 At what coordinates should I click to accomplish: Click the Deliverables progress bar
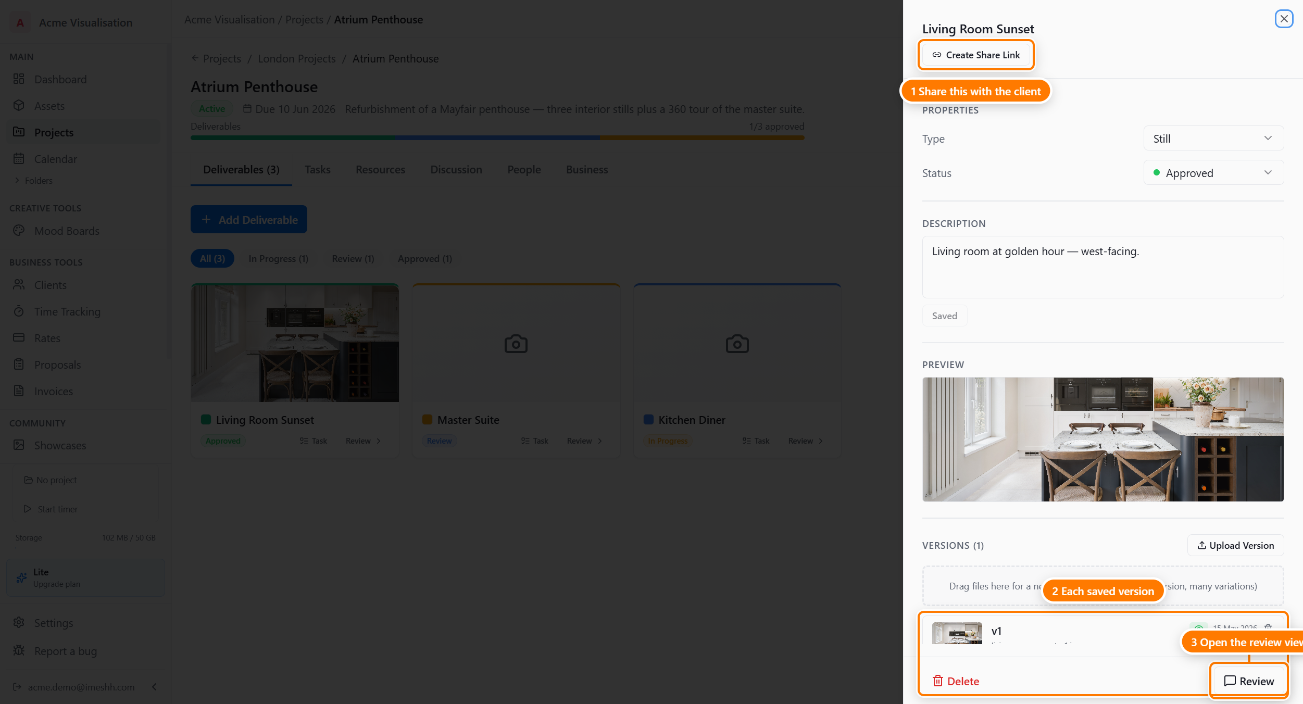point(497,138)
